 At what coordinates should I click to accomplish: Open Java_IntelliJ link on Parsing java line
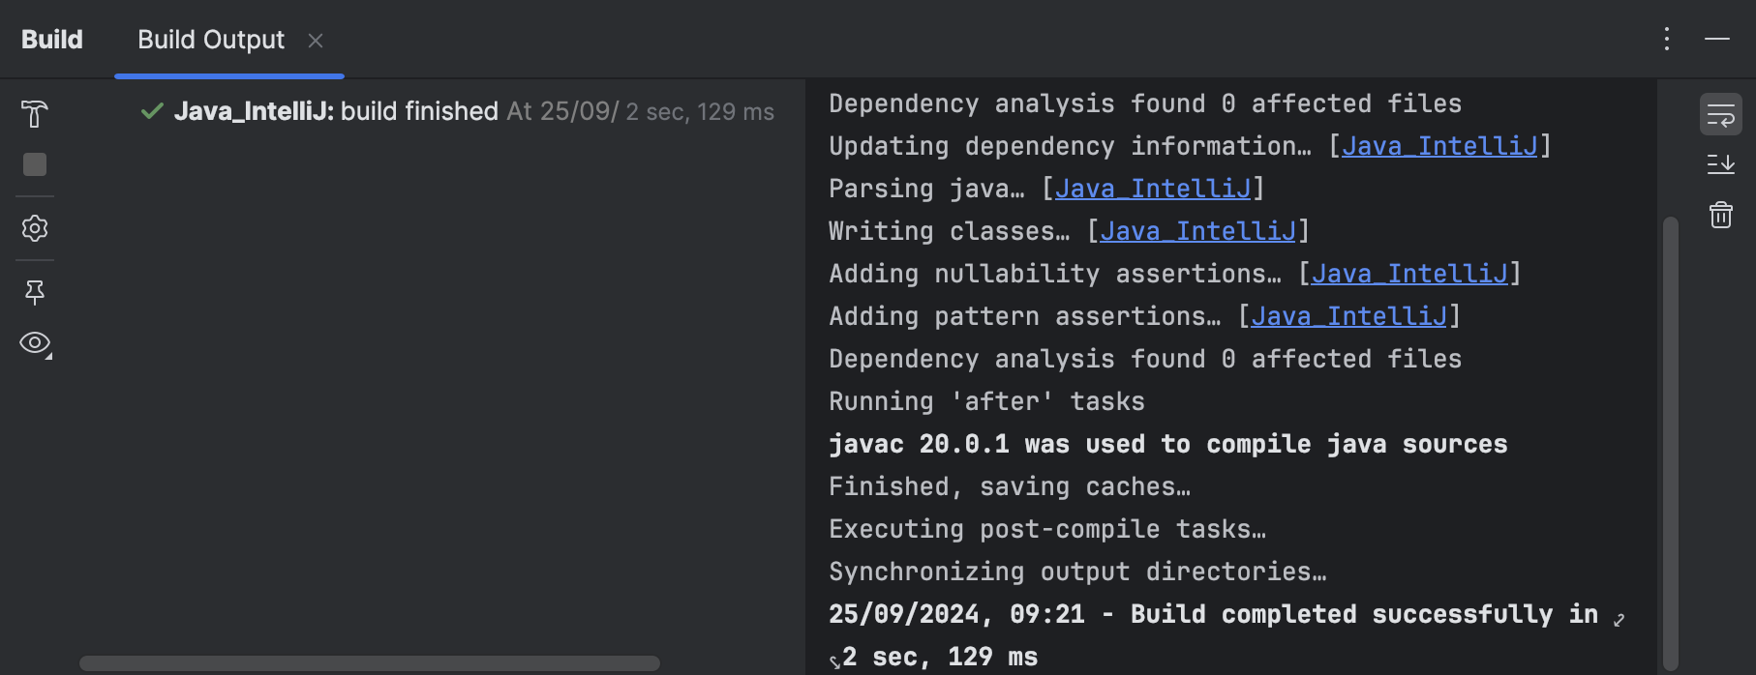point(1153,189)
